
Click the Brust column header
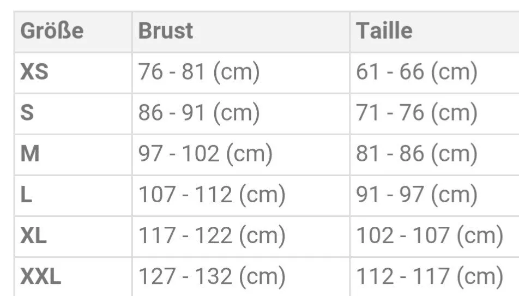pos(241,32)
